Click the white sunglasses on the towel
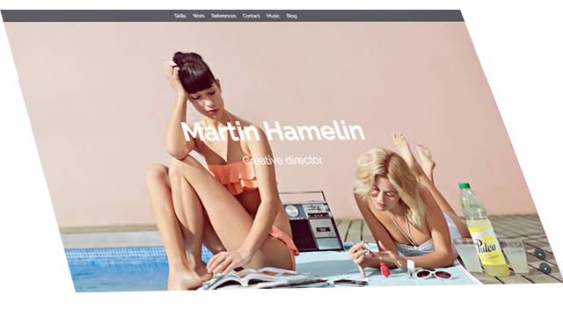 434,274
